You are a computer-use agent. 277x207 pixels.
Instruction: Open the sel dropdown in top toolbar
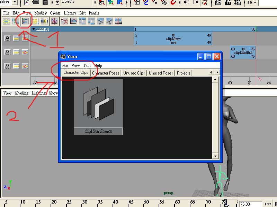(x=252, y=2)
